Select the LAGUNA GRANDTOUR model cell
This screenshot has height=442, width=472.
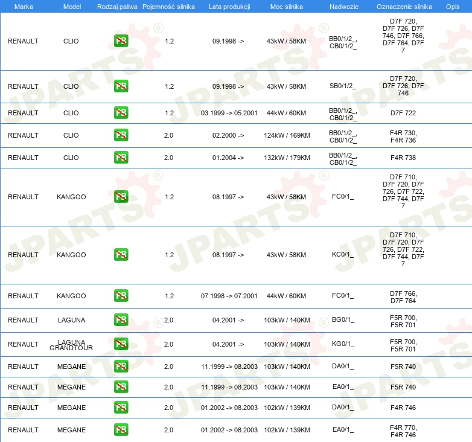[71, 345]
